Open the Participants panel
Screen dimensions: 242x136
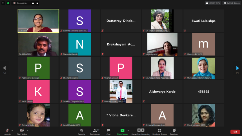[x=95, y=132]
